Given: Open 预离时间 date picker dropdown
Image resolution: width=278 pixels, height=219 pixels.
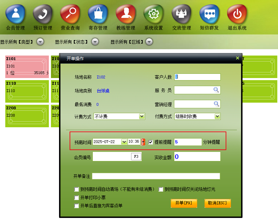Looking at the screenshot, I should [124, 142].
